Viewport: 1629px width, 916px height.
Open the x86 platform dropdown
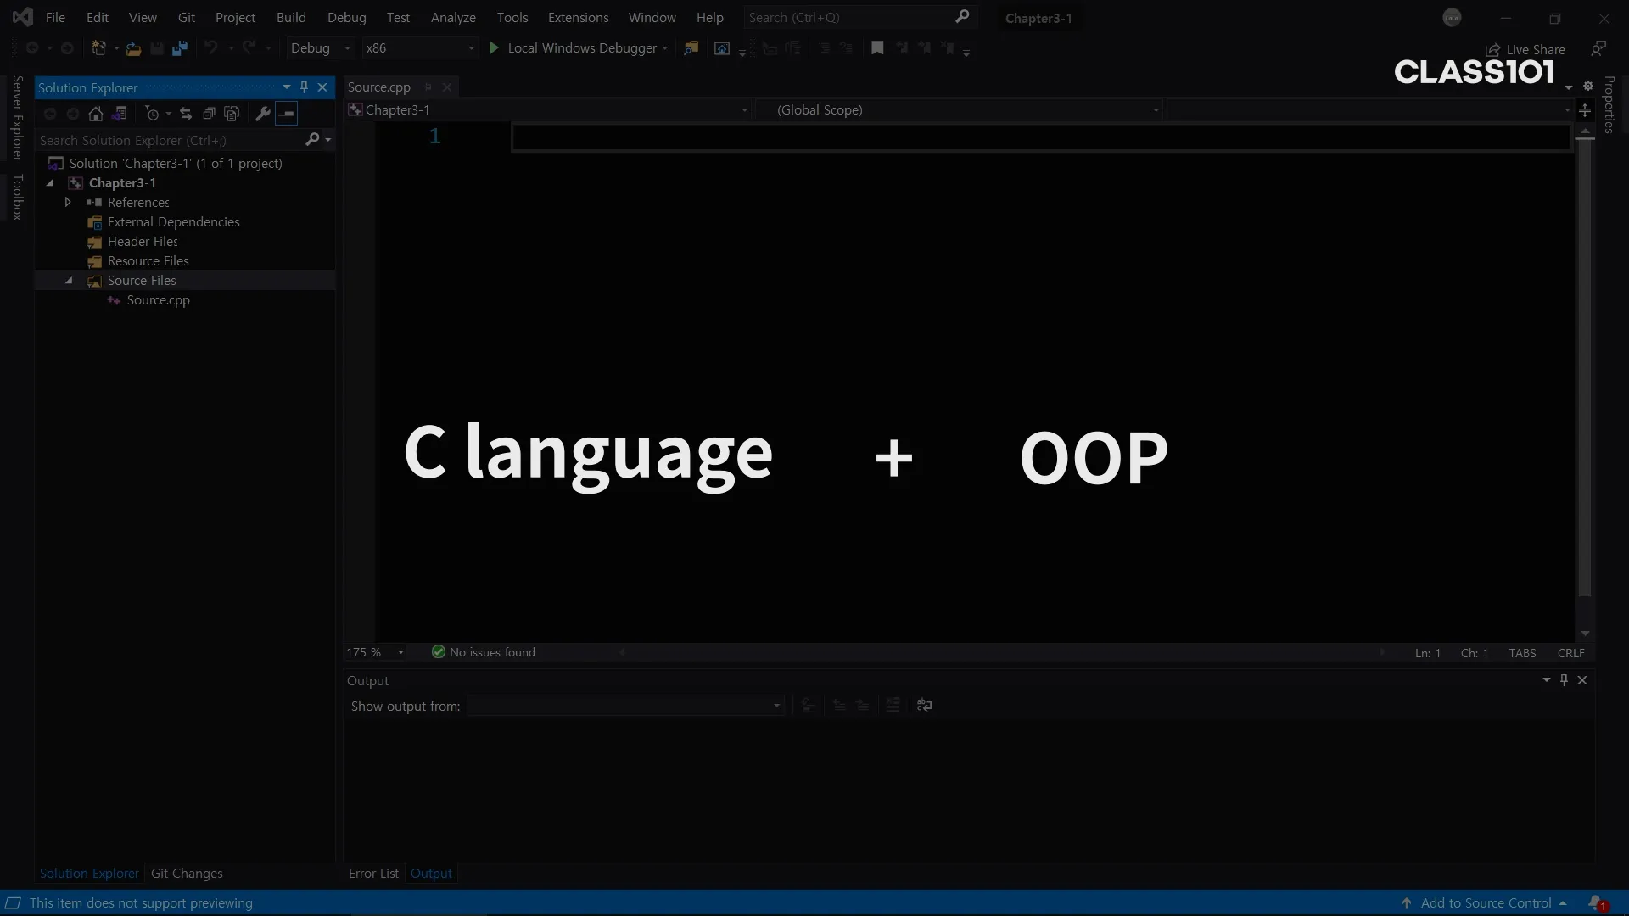coord(471,49)
